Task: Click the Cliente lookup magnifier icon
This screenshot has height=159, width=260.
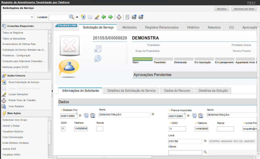Action: tap(205, 152)
